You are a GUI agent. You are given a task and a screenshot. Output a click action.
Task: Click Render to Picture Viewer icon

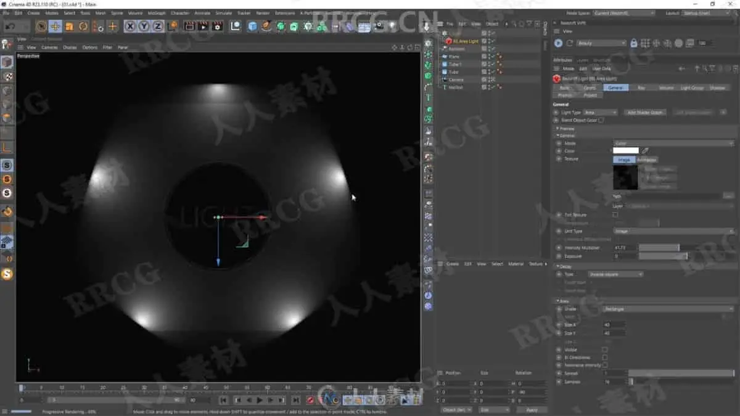click(203, 26)
